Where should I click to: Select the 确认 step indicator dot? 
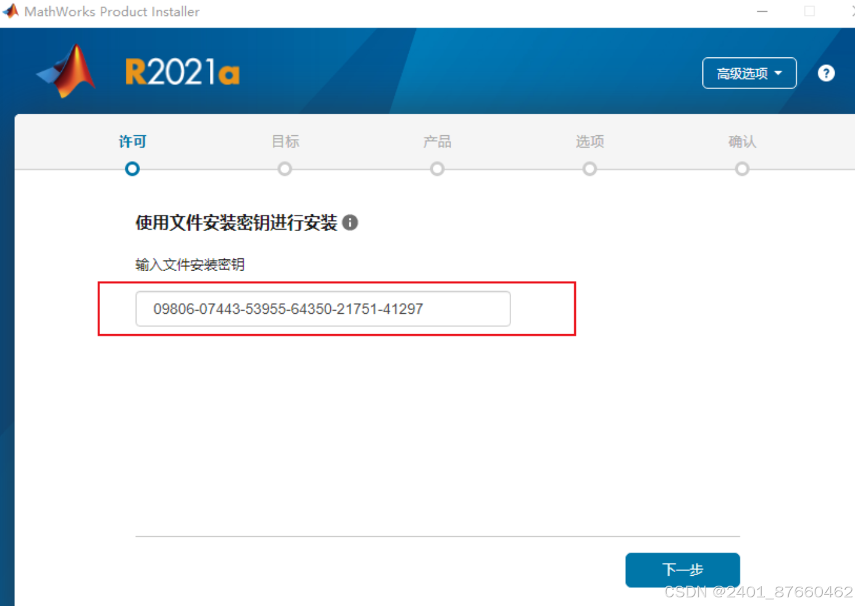tap(742, 169)
